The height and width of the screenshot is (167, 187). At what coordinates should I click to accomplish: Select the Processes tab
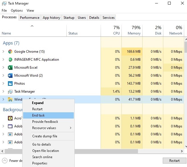tap(9, 17)
